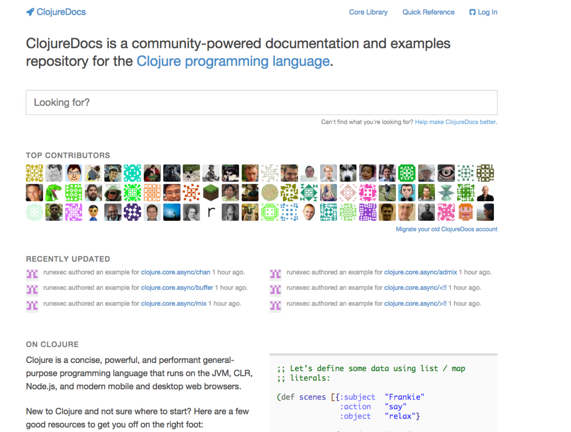Screen dimensions: 571x432
Task: Open the clojure.core.async/chan link
Action: click(175, 272)
